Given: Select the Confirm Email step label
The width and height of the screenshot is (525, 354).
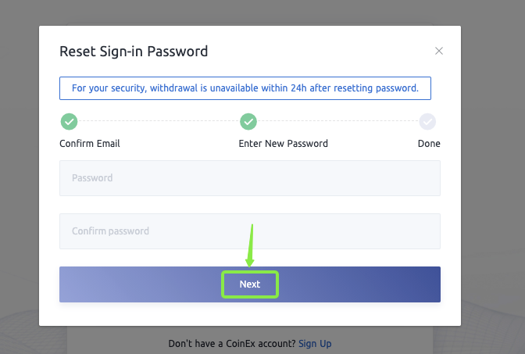Looking at the screenshot, I should (90, 144).
